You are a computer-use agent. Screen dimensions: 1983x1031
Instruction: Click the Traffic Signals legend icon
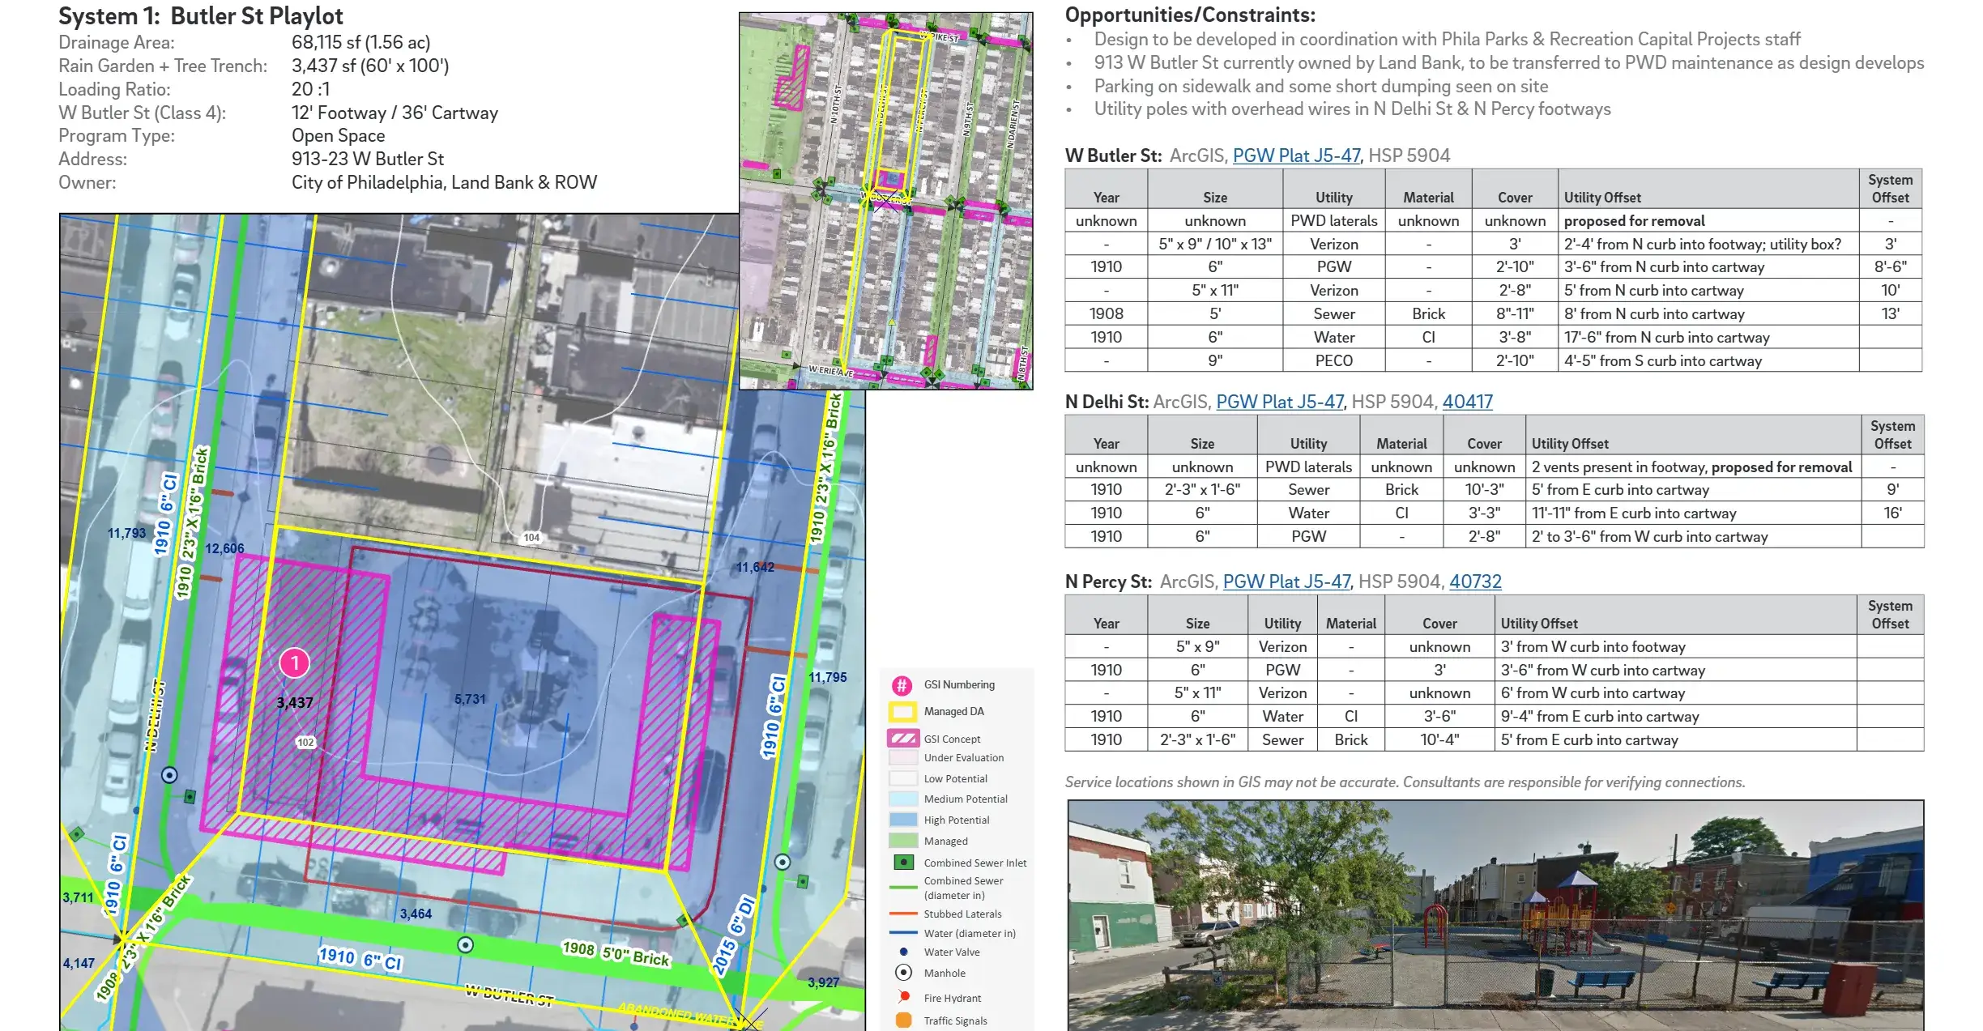(903, 1020)
